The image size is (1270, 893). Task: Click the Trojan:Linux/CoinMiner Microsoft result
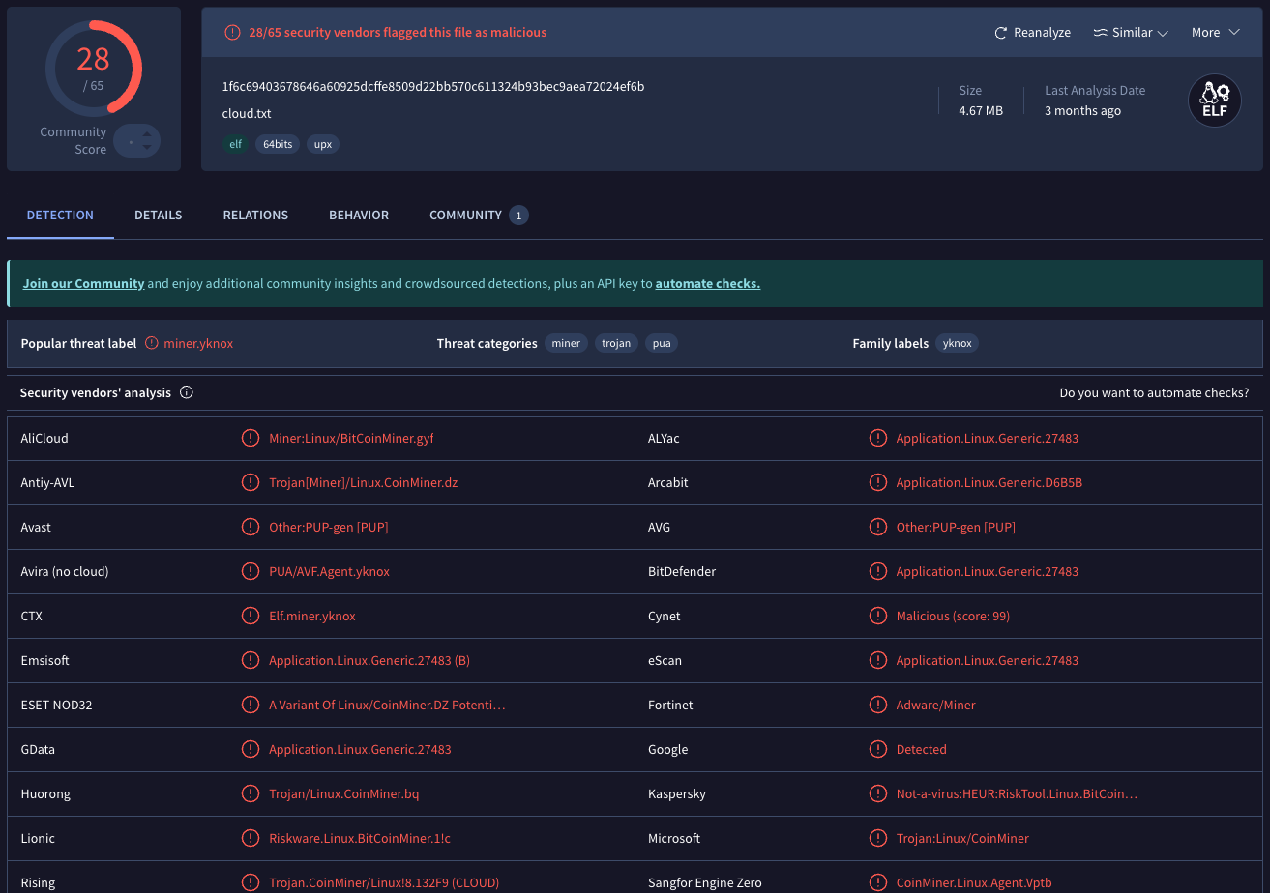point(962,838)
